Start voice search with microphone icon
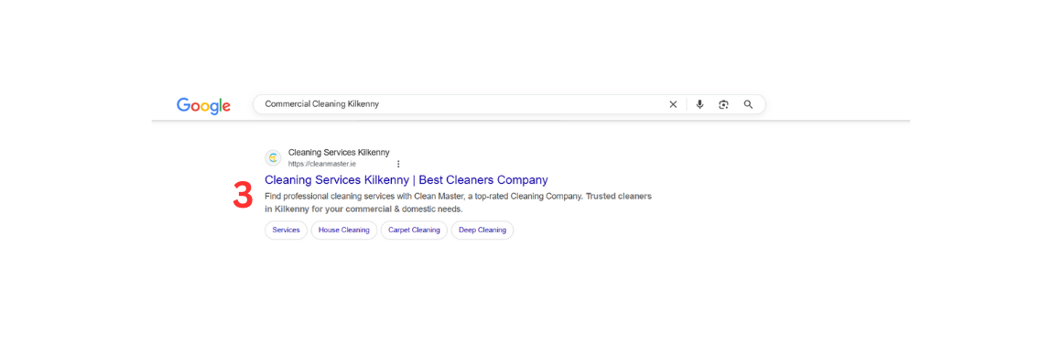 point(699,104)
